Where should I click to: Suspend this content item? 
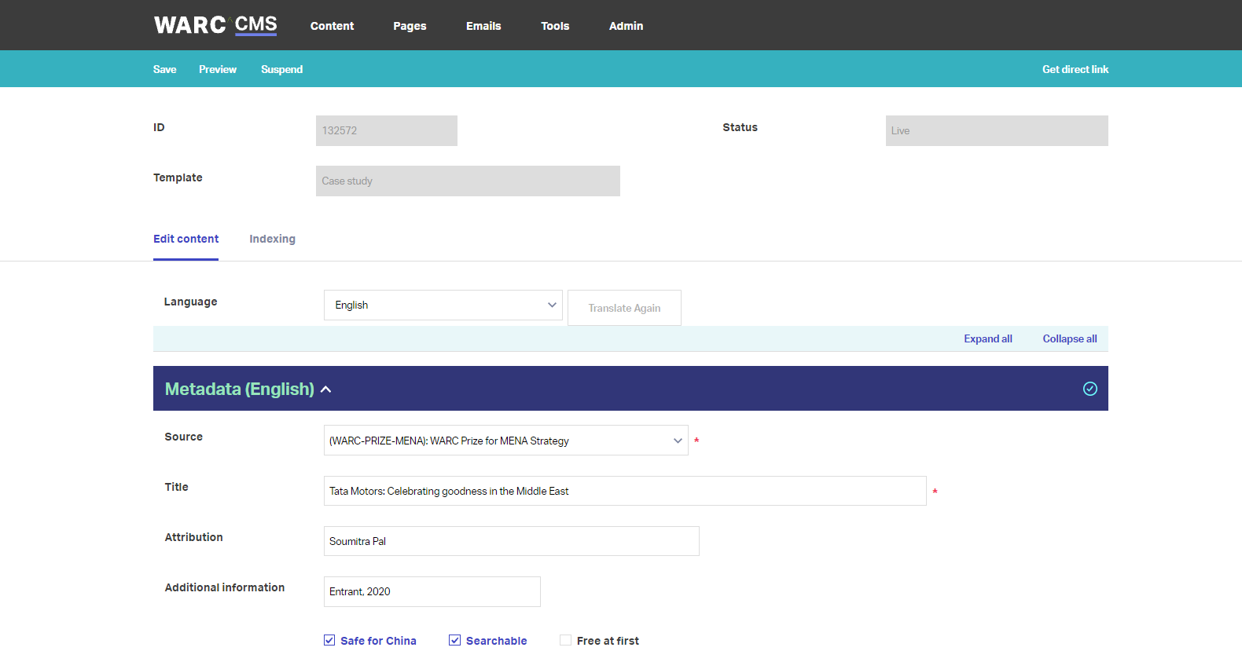tap(281, 69)
